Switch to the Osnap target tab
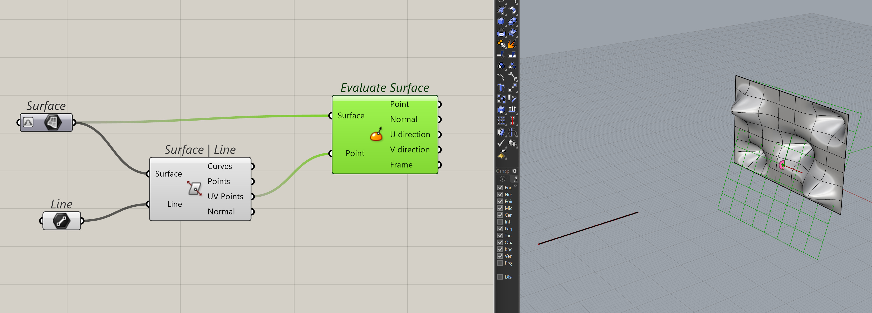 pyautogui.click(x=503, y=179)
